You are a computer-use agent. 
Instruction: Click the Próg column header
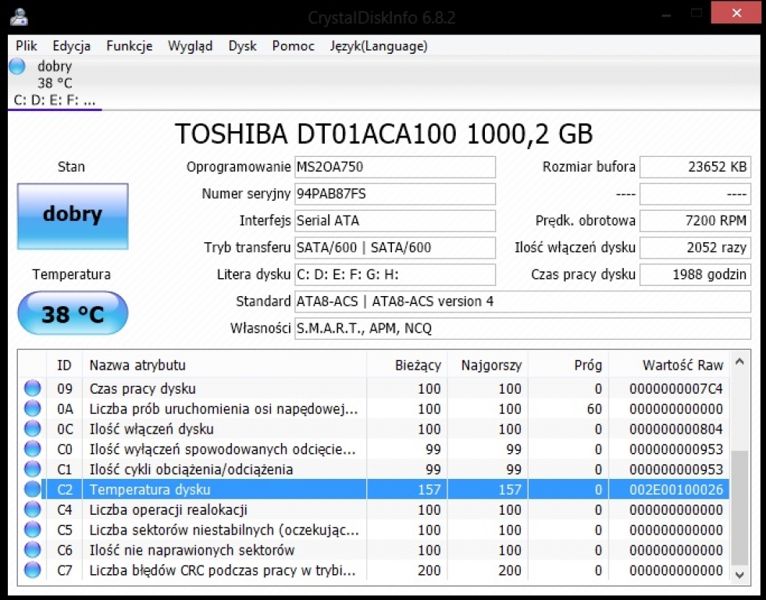[x=568, y=365]
